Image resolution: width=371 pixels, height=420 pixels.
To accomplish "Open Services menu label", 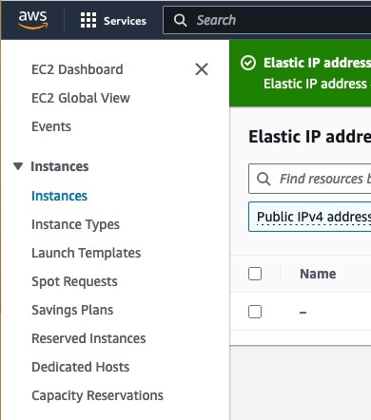I will point(125,21).
